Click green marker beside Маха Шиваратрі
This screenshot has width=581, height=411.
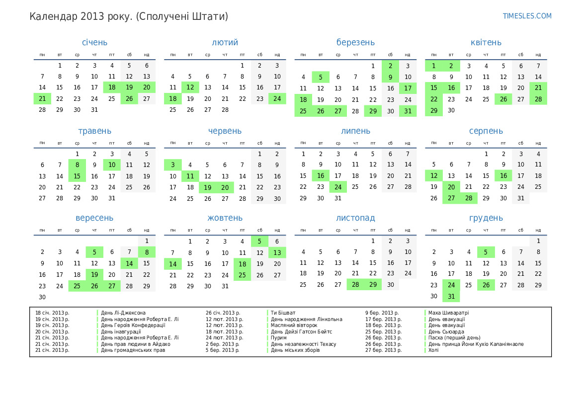click(x=425, y=313)
